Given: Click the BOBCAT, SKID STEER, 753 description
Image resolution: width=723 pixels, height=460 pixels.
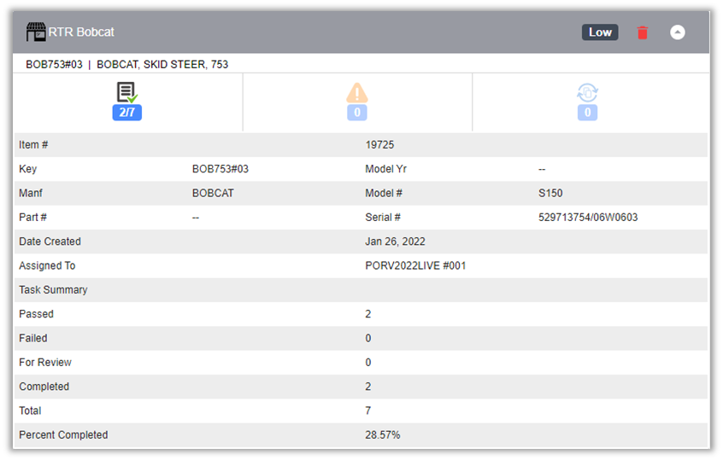Looking at the screenshot, I should coord(162,64).
